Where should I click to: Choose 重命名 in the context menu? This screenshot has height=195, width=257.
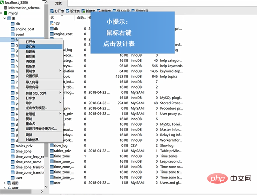pos(41,124)
